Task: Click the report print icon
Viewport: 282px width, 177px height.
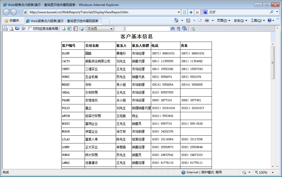Action: [5, 29]
